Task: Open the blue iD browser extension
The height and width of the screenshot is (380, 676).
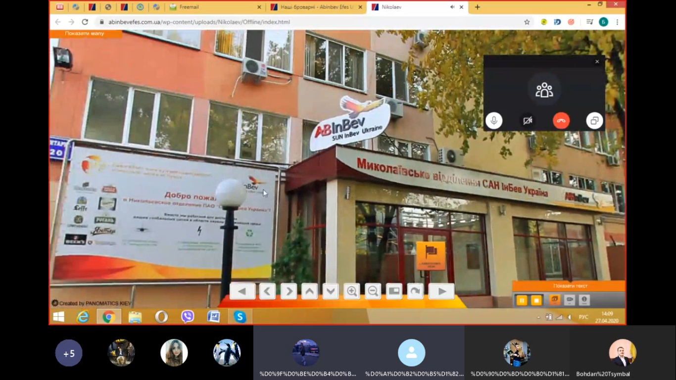Action: [x=557, y=22]
